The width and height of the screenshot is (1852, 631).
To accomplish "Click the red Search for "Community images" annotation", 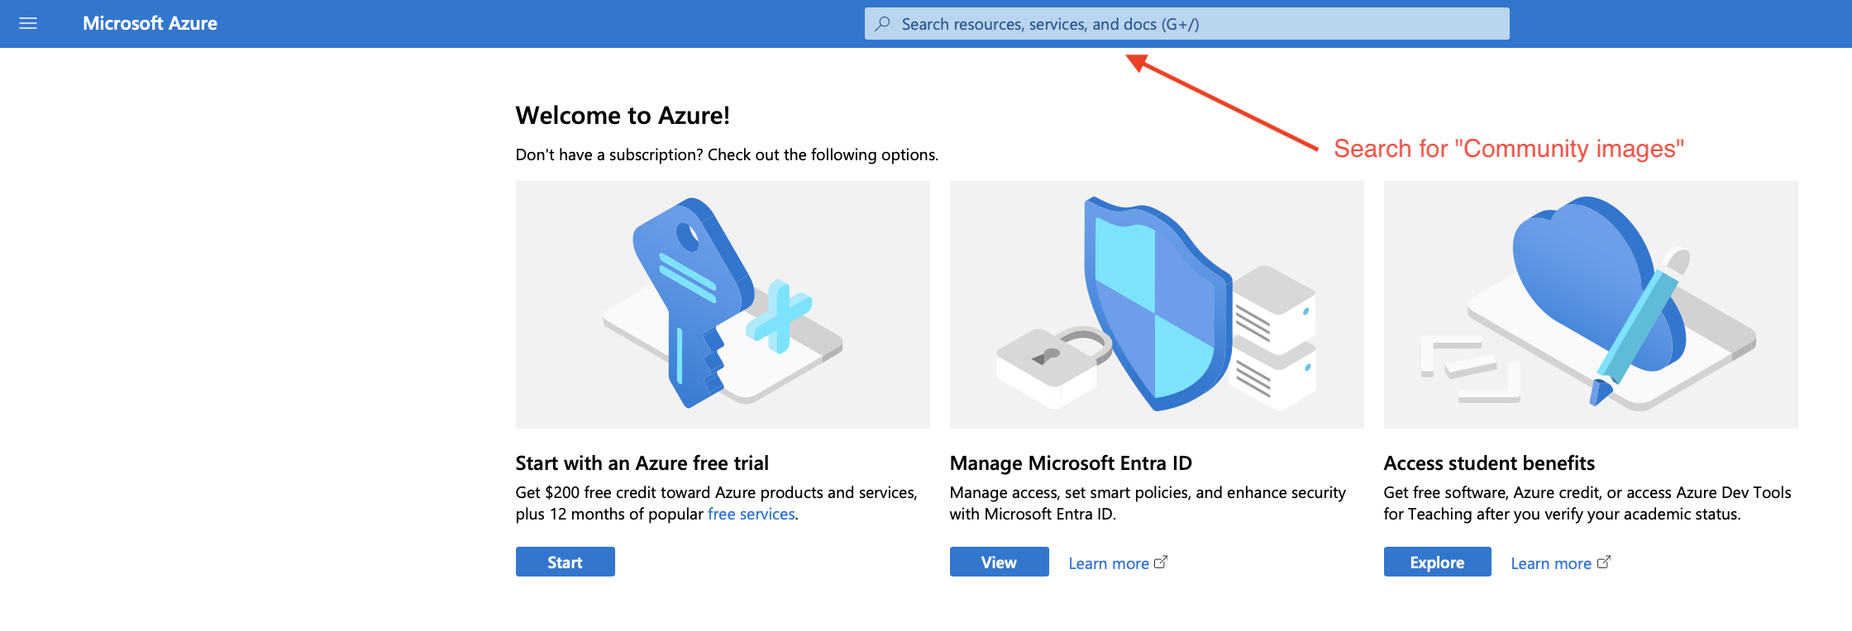I will click(x=1508, y=149).
